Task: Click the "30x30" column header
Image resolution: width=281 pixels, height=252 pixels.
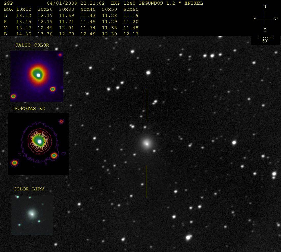Action: (x=67, y=9)
